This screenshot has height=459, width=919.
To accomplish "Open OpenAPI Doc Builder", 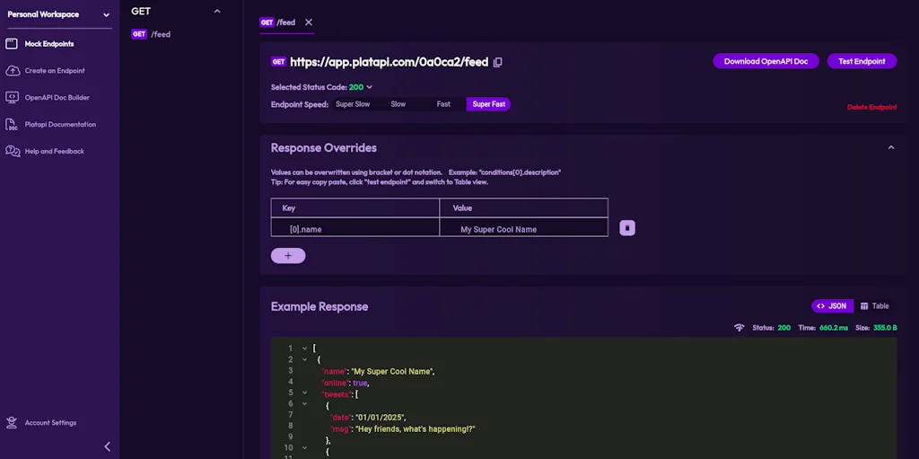I will pos(57,97).
